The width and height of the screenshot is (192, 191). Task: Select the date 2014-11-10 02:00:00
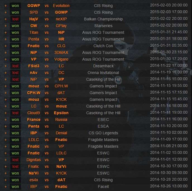point(169,132)
